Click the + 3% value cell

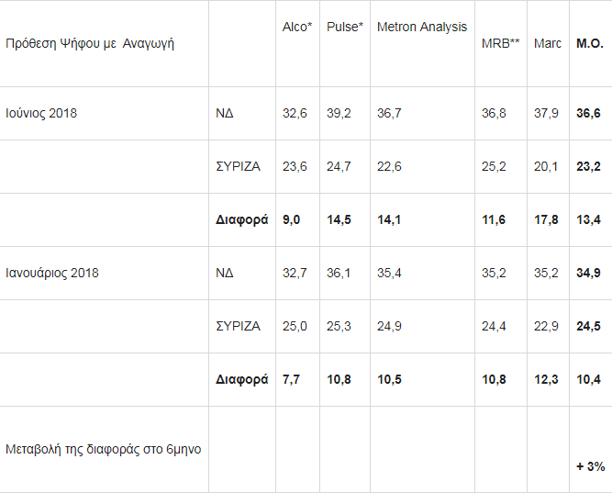coord(590,466)
